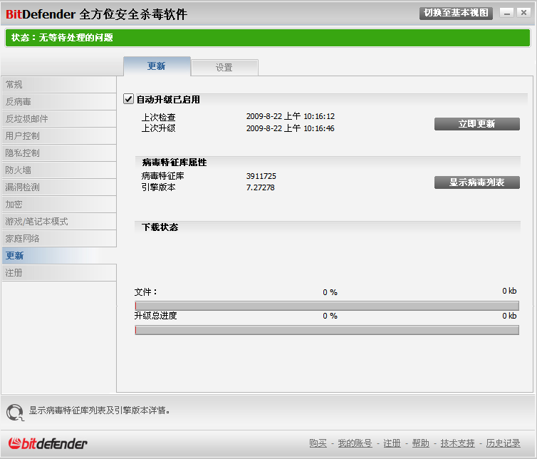Click virus signature count 3911725
537x459 pixels.
[x=261, y=176]
